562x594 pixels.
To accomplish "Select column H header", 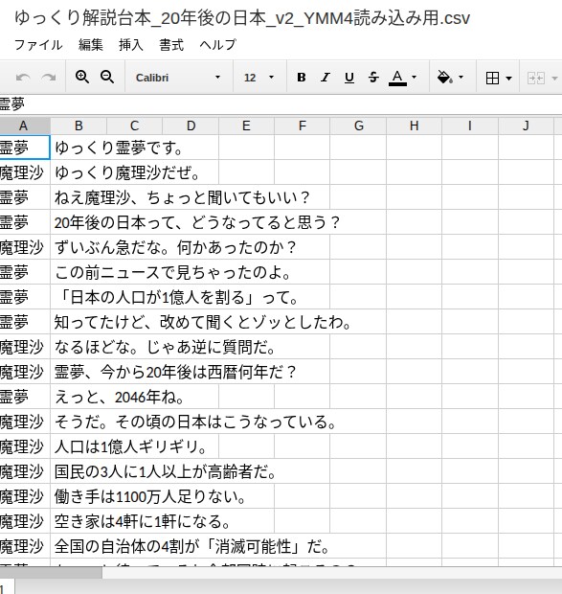I will (414, 126).
